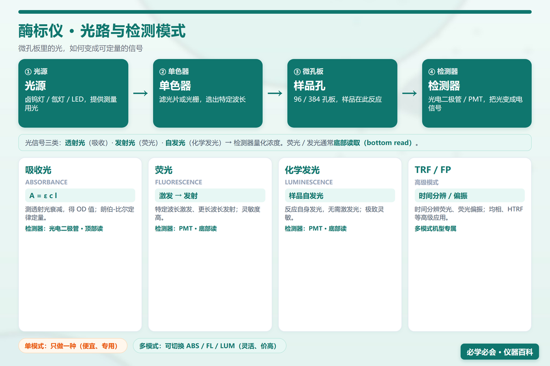Click the 多模式机型专属 line
Image resolution: width=550 pixels, height=366 pixels.
(x=435, y=228)
